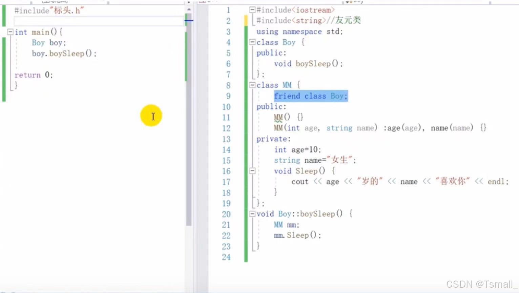
Task: Click the "喜欢你" string literal
Action: (x=452, y=182)
